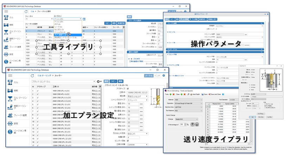
Task: Delete tool with red X after Tools
Action: 173,94
